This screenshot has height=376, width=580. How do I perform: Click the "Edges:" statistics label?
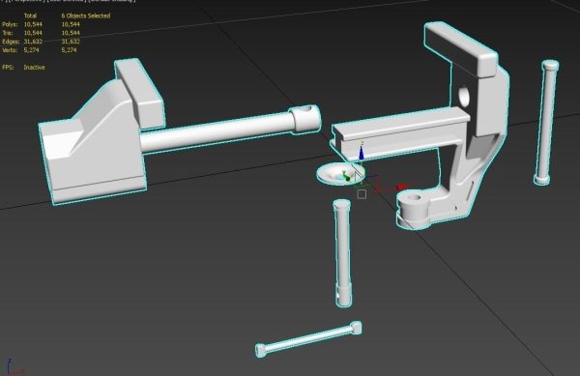(x=11, y=42)
